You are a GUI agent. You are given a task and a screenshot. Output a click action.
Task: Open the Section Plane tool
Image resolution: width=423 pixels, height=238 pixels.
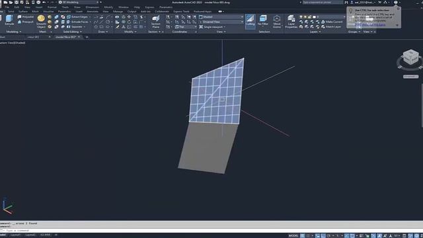pos(156,22)
